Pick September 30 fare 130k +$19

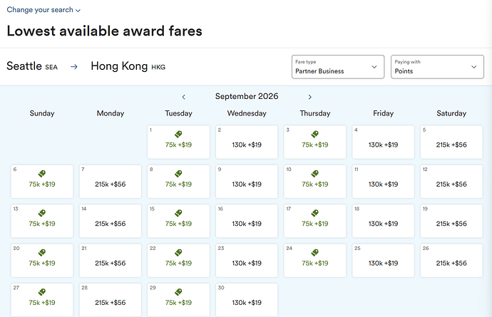click(247, 302)
